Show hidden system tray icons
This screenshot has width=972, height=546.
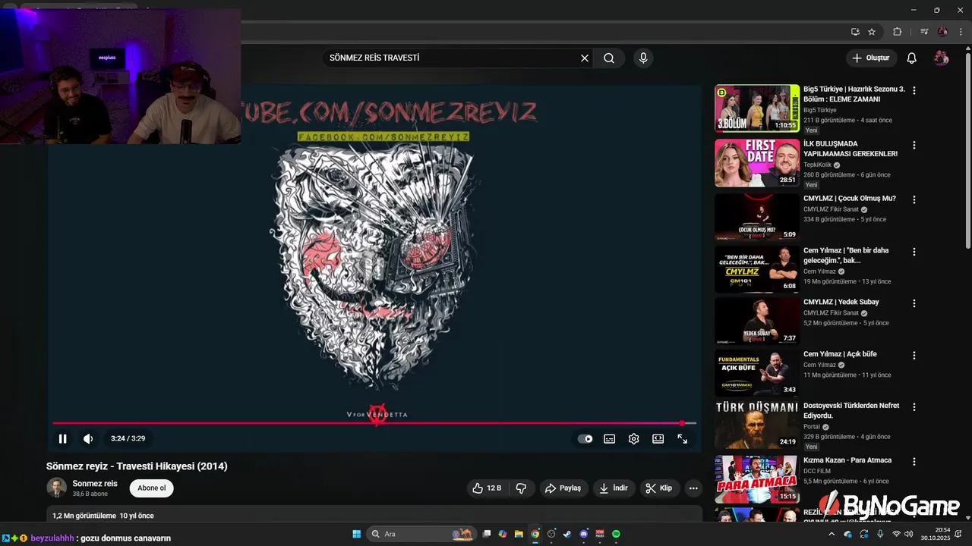coord(831,534)
